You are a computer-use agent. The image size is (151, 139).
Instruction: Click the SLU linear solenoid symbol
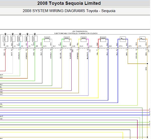[67, 39]
